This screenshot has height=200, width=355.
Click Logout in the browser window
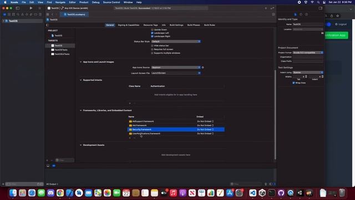click(341, 24)
